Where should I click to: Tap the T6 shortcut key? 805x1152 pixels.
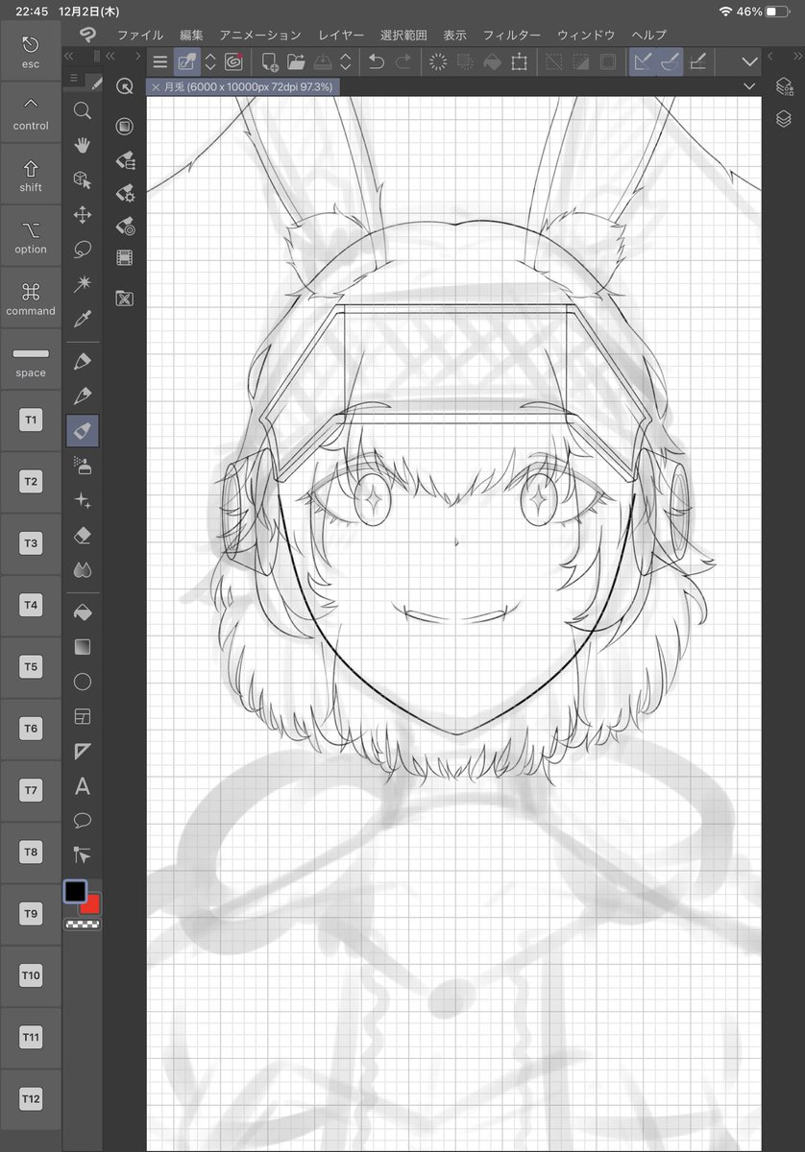[x=31, y=729]
